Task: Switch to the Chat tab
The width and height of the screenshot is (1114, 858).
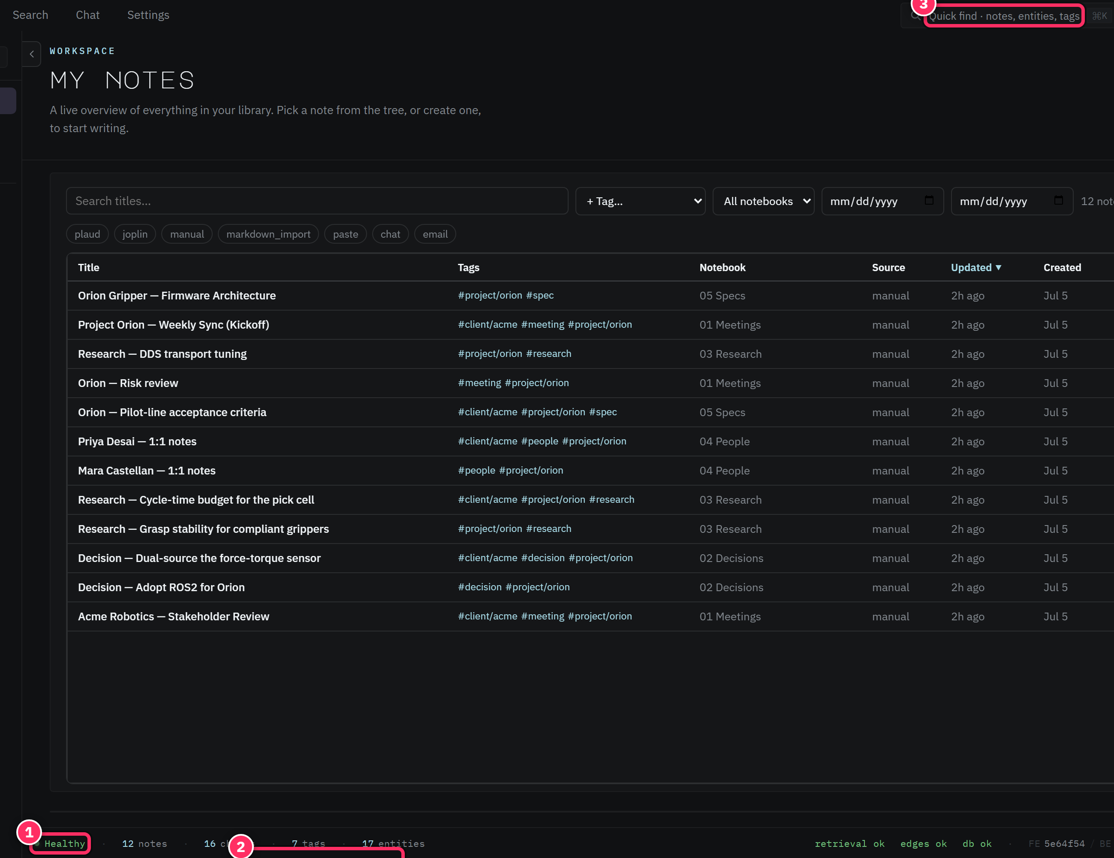Action: click(88, 15)
